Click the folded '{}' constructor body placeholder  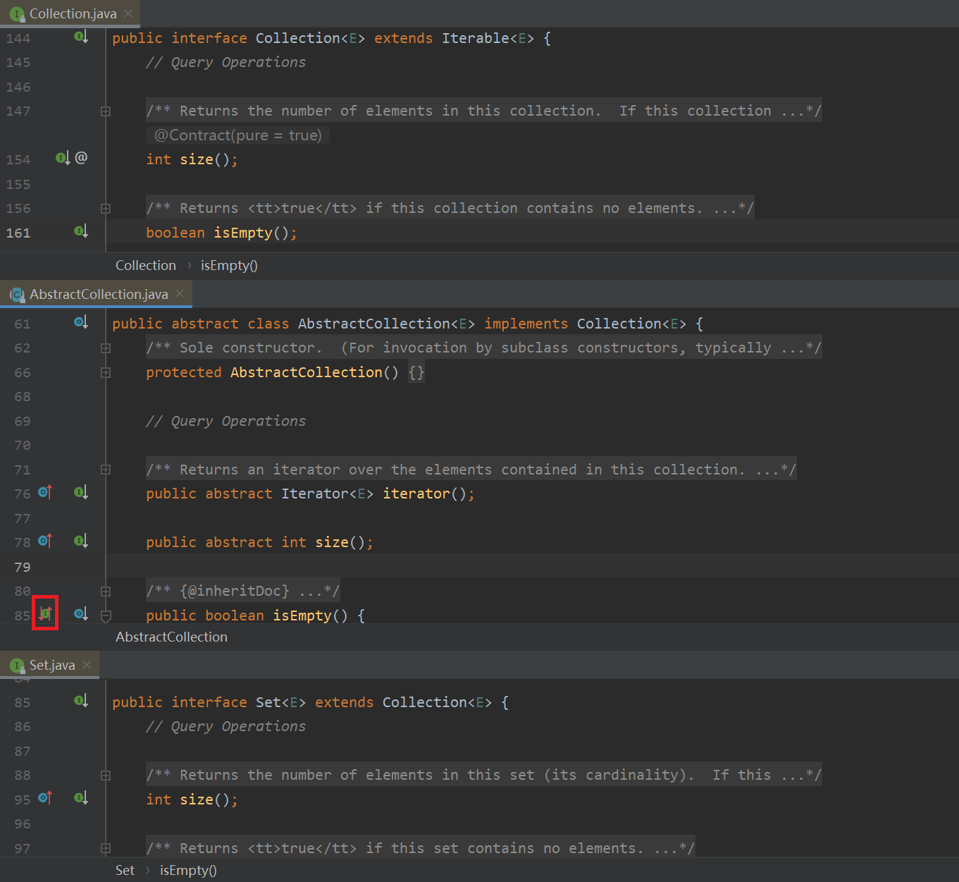[416, 372]
